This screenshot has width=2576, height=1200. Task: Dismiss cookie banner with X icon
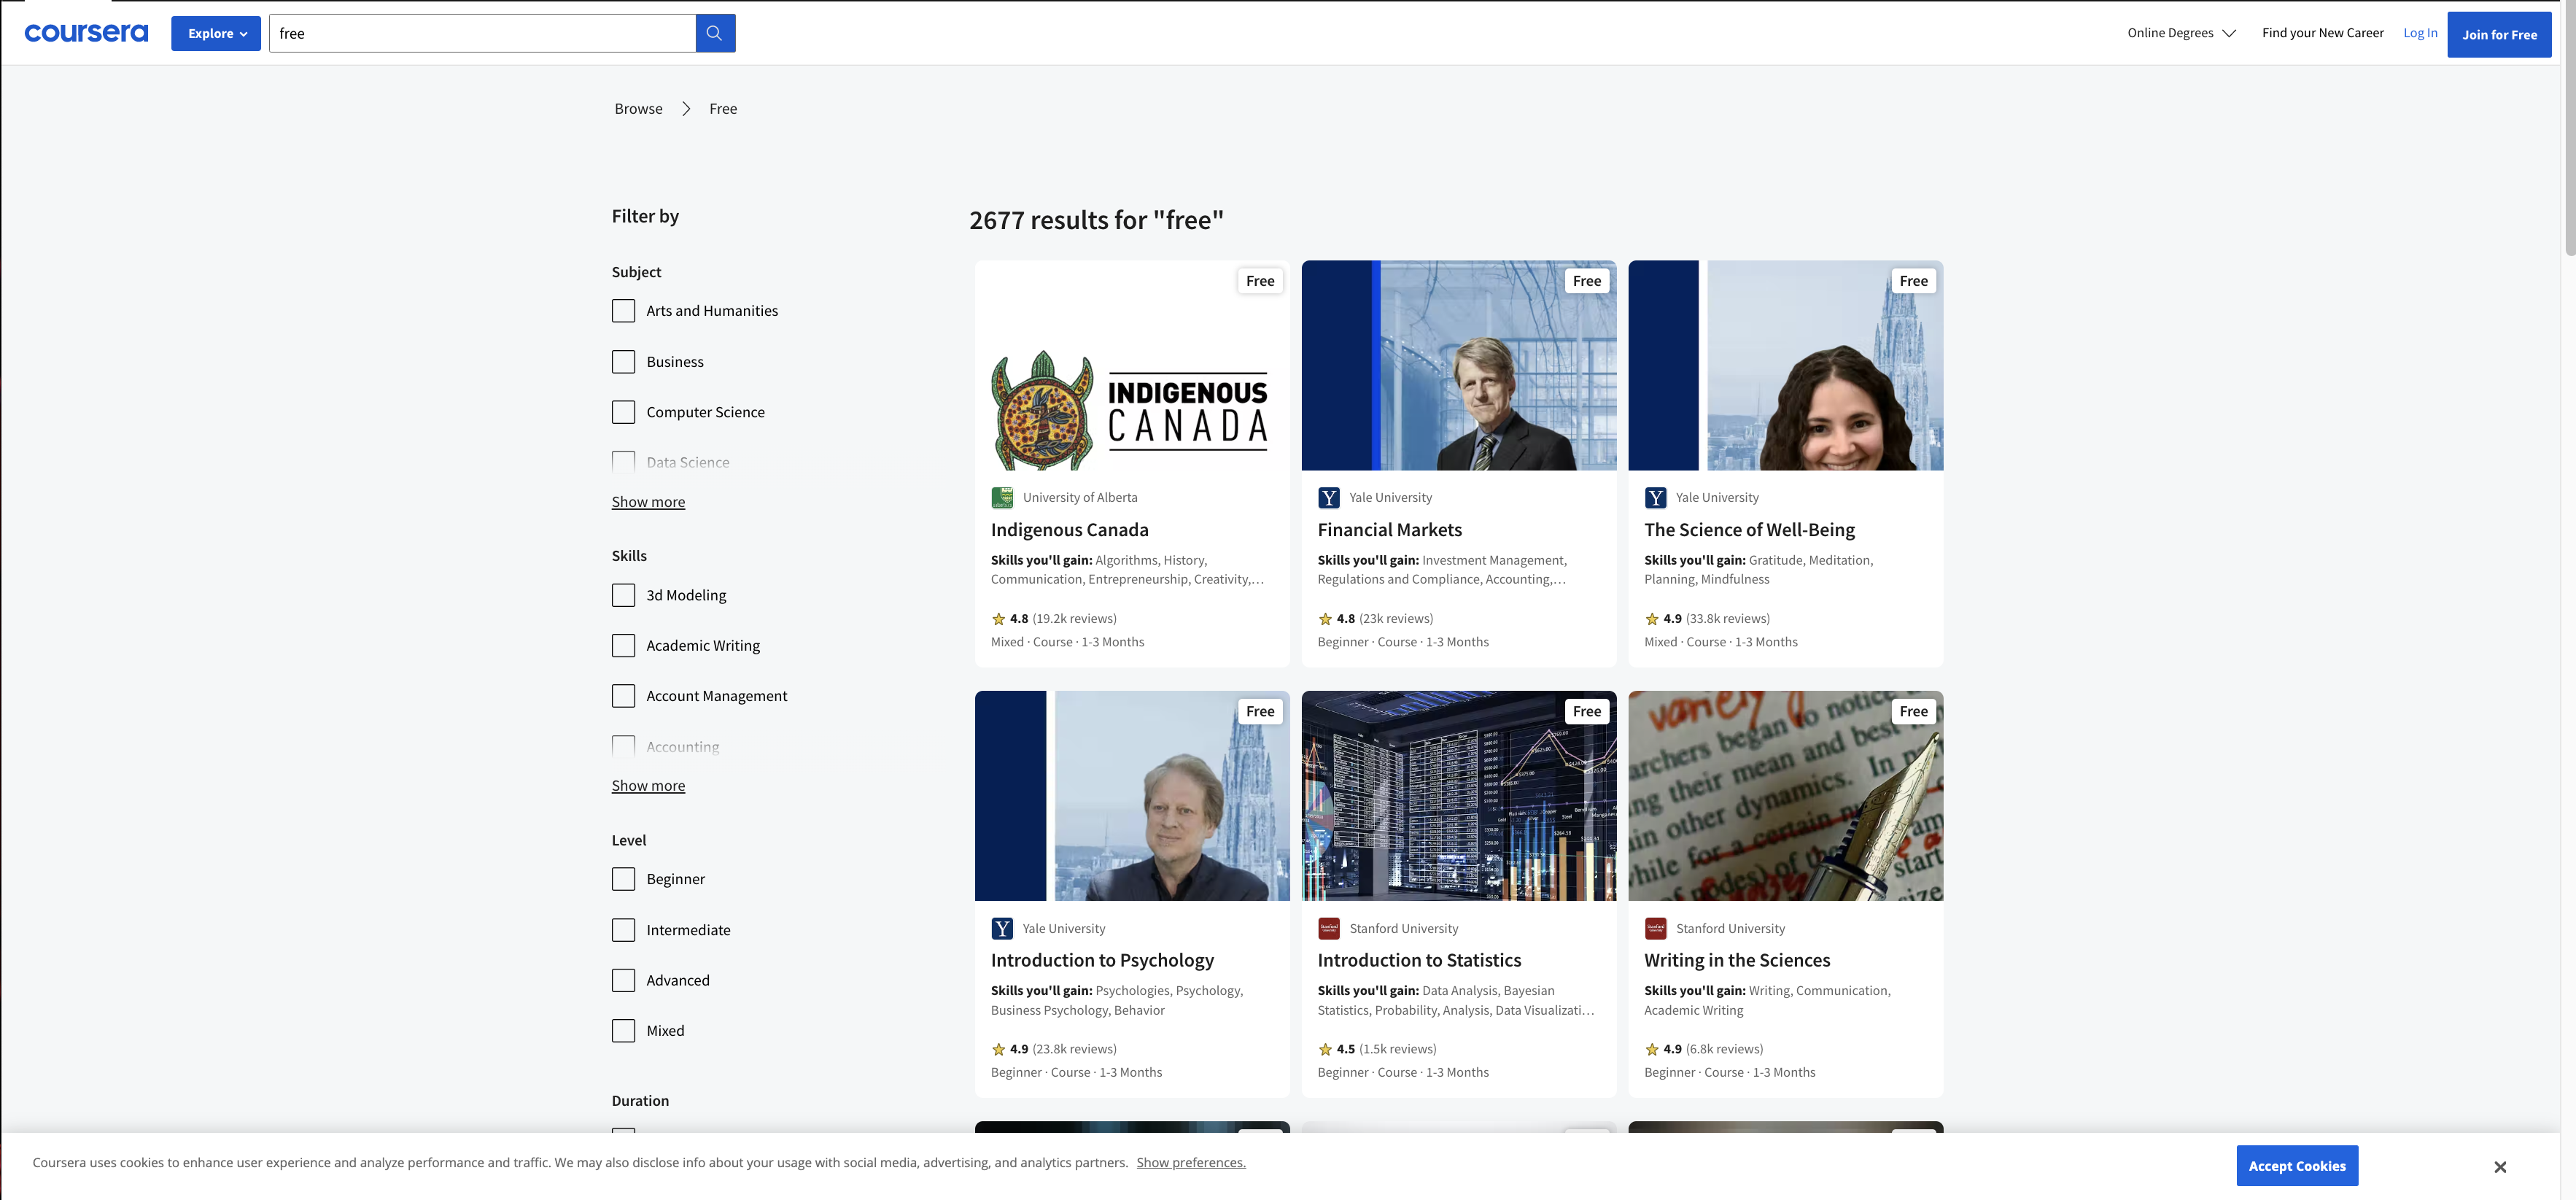(x=2499, y=1166)
